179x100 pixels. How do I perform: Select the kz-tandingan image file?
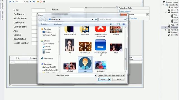[85, 47]
